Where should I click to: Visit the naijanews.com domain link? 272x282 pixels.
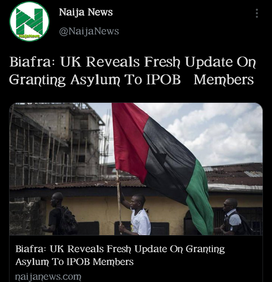click(48, 276)
